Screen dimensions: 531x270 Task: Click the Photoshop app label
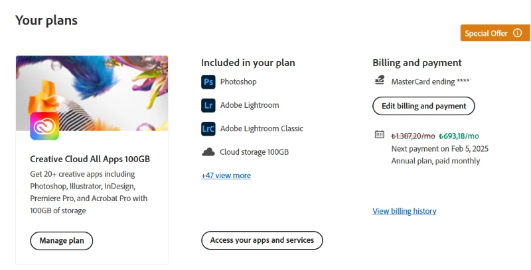[238, 81]
